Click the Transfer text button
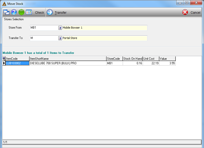The image size is (204, 148). pyautogui.click(x=61, y=12)
